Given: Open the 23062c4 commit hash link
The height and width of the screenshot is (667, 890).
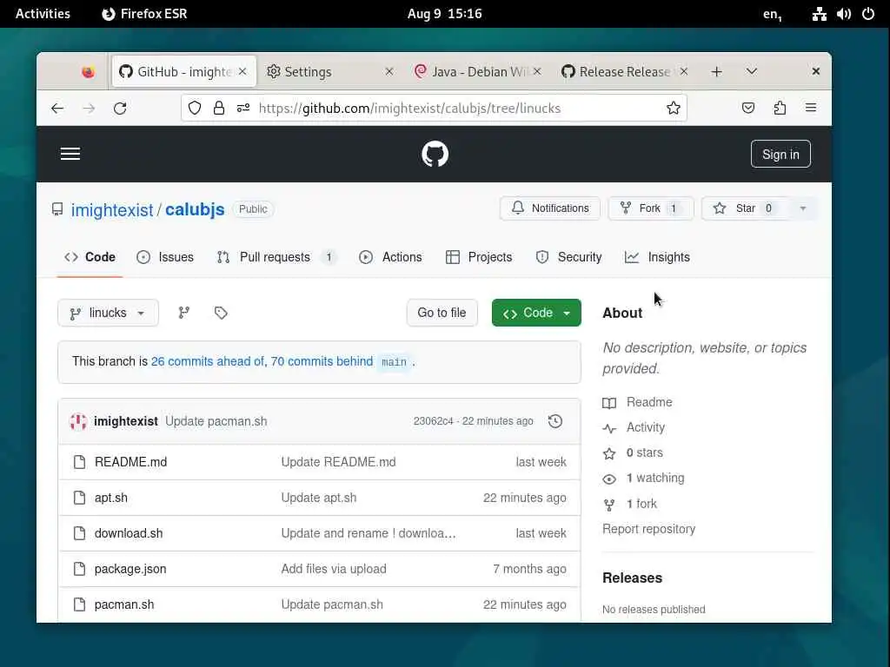Looking at the screenshot, I should click(433, 421).
